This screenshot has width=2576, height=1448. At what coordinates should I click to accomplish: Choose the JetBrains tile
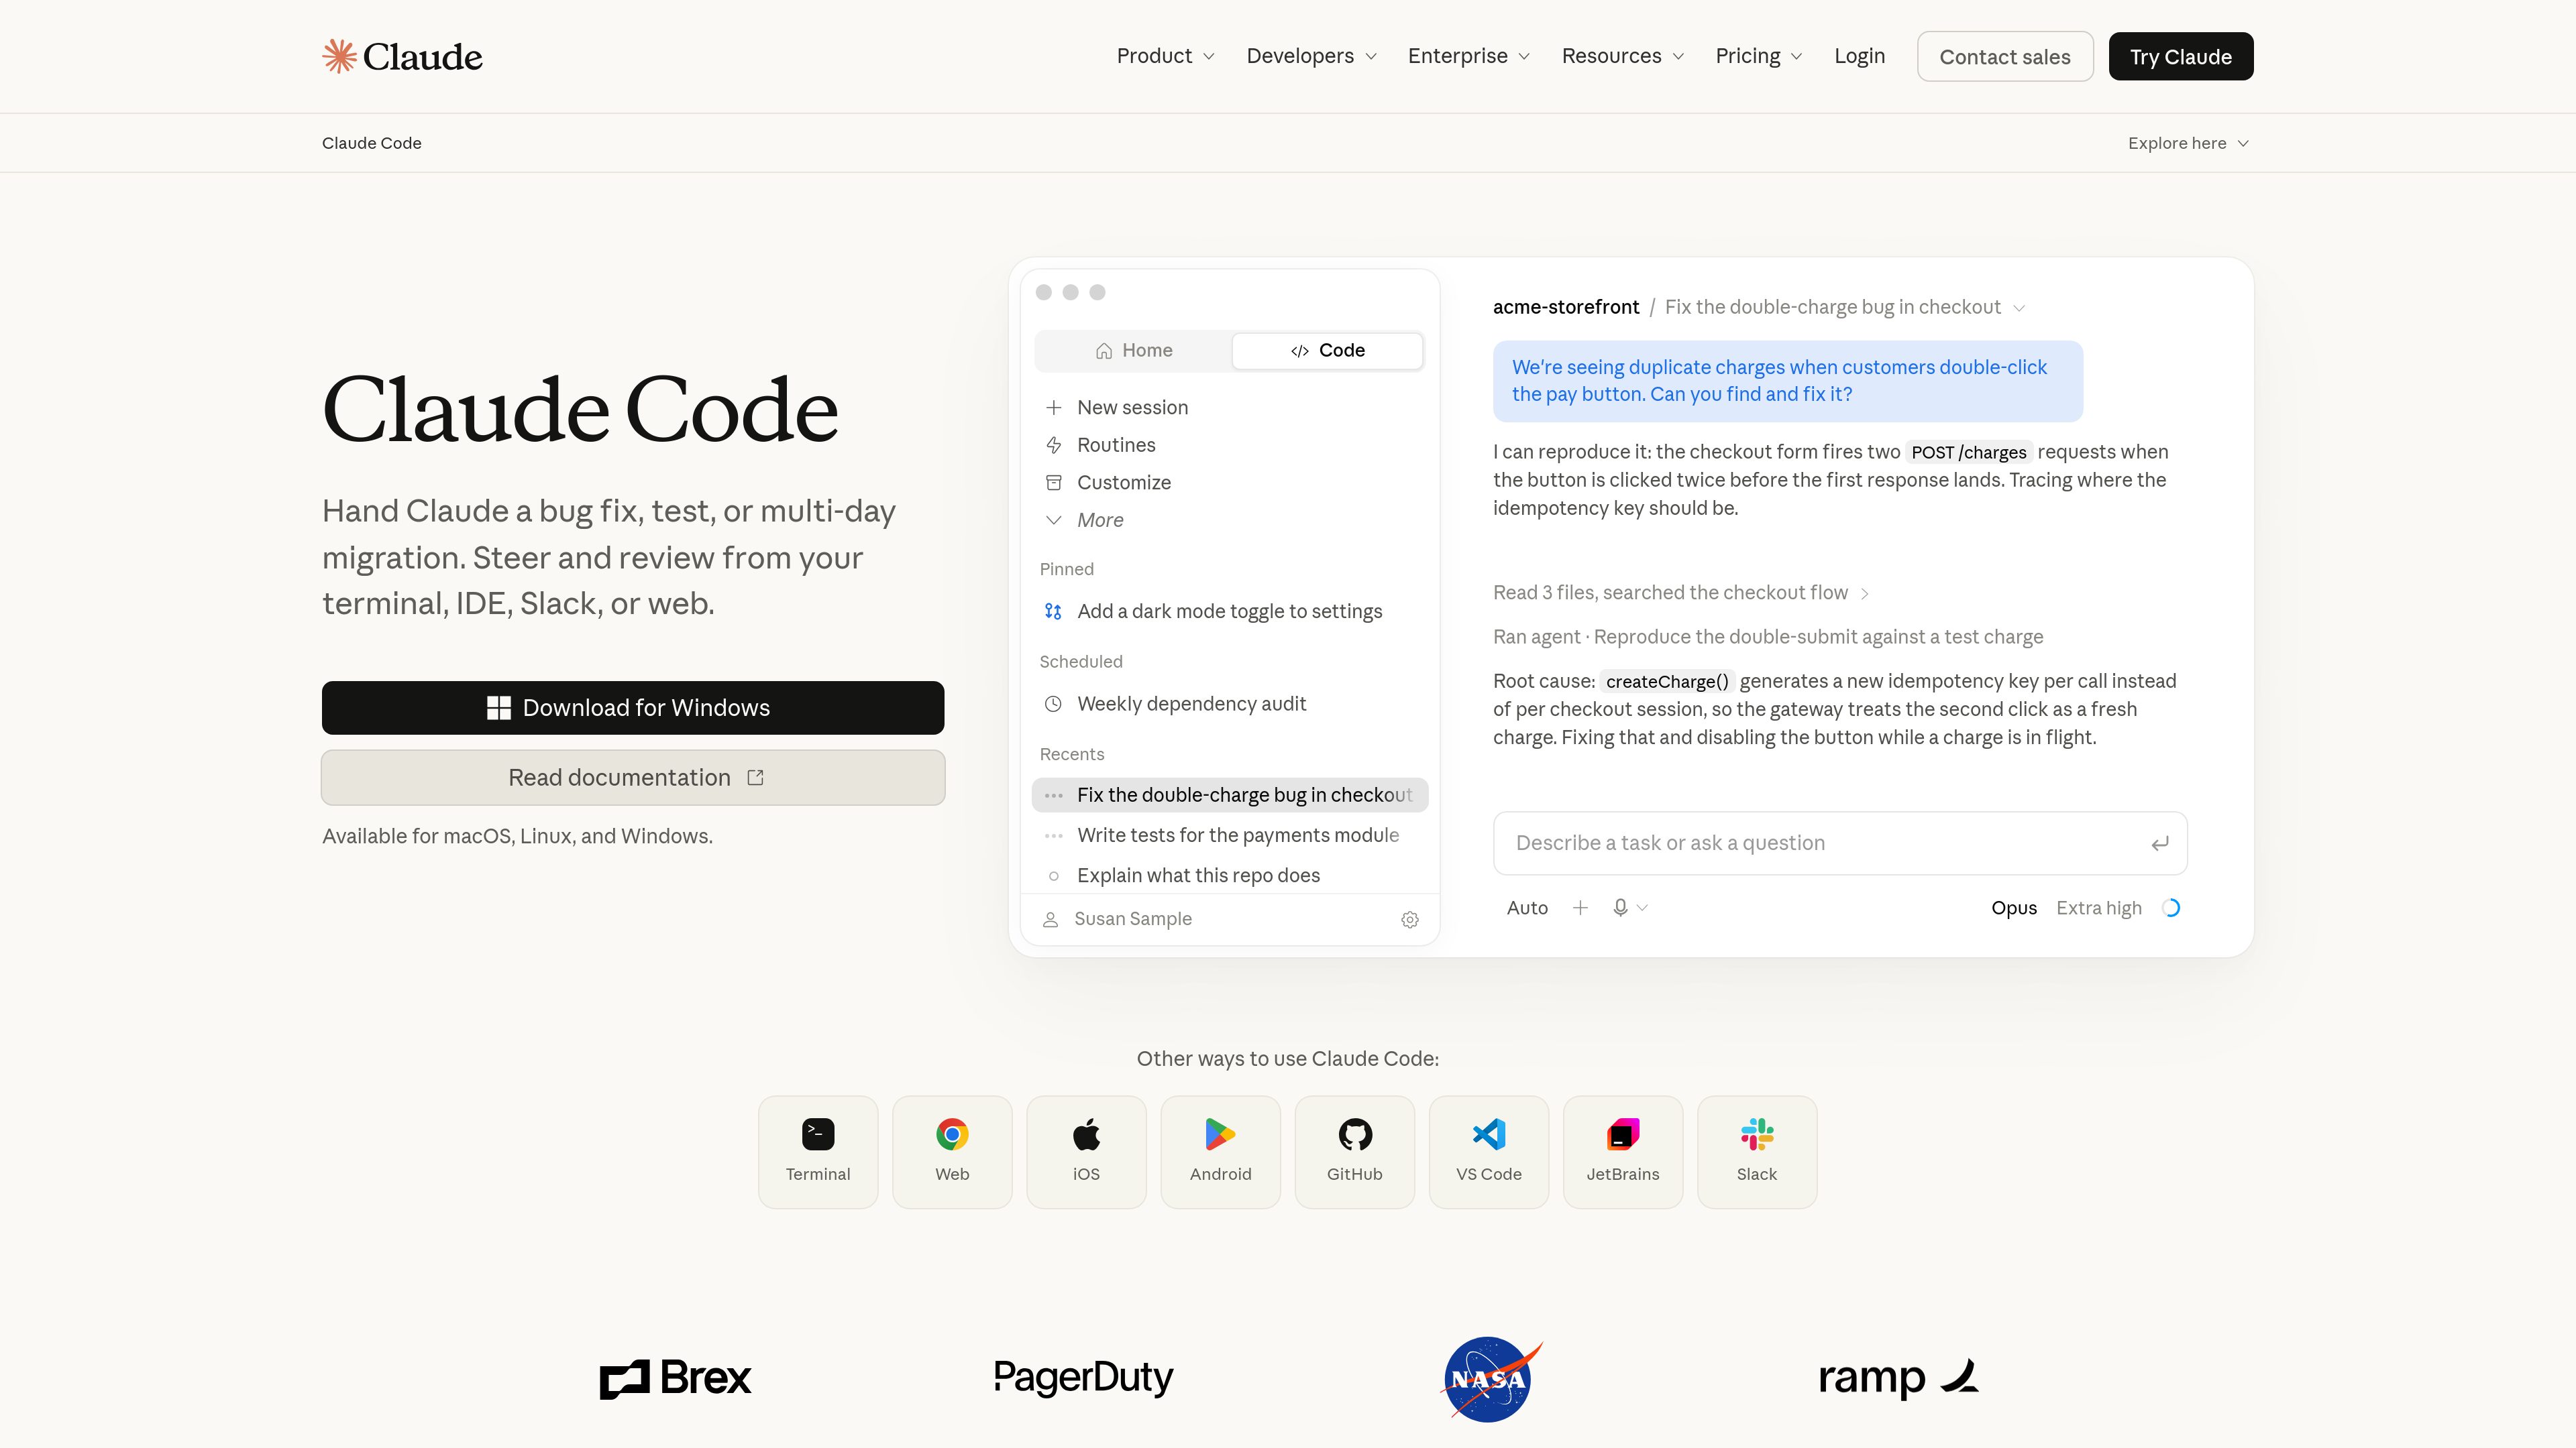click(x=1623, y=1151)
